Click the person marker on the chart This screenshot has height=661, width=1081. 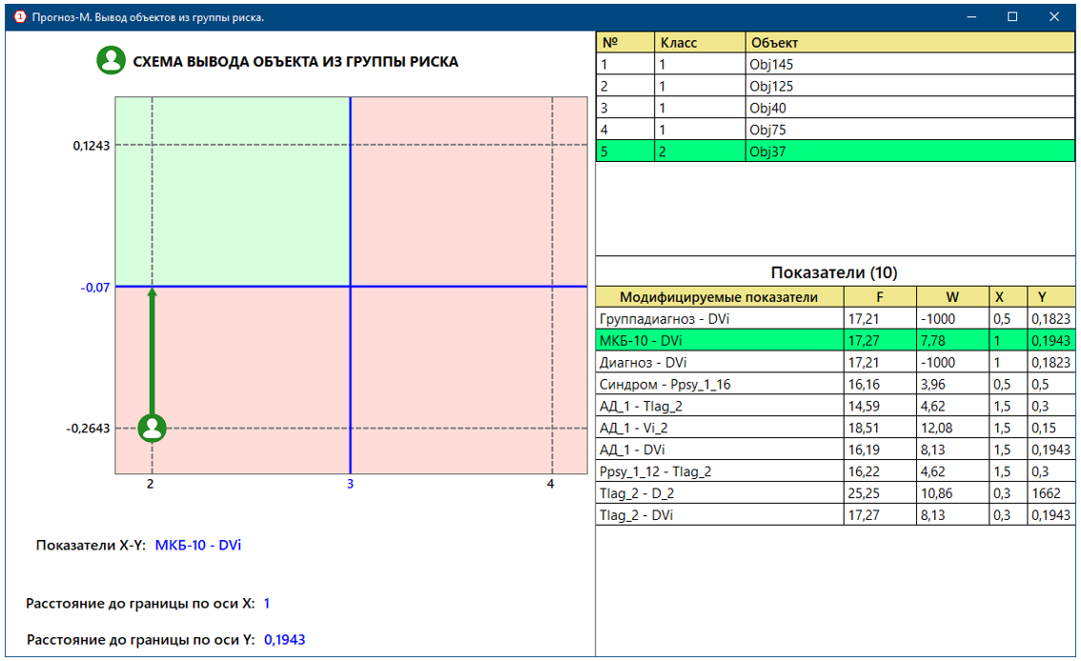coord(152,429)
